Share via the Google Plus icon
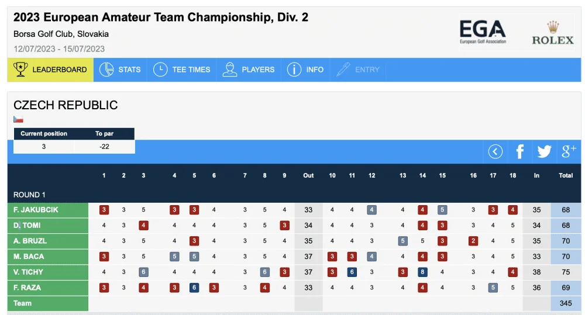Screen dimensions: 585x315 [569, 151]
